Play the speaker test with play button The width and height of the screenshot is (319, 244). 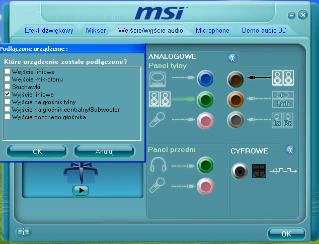coord(81,191)
